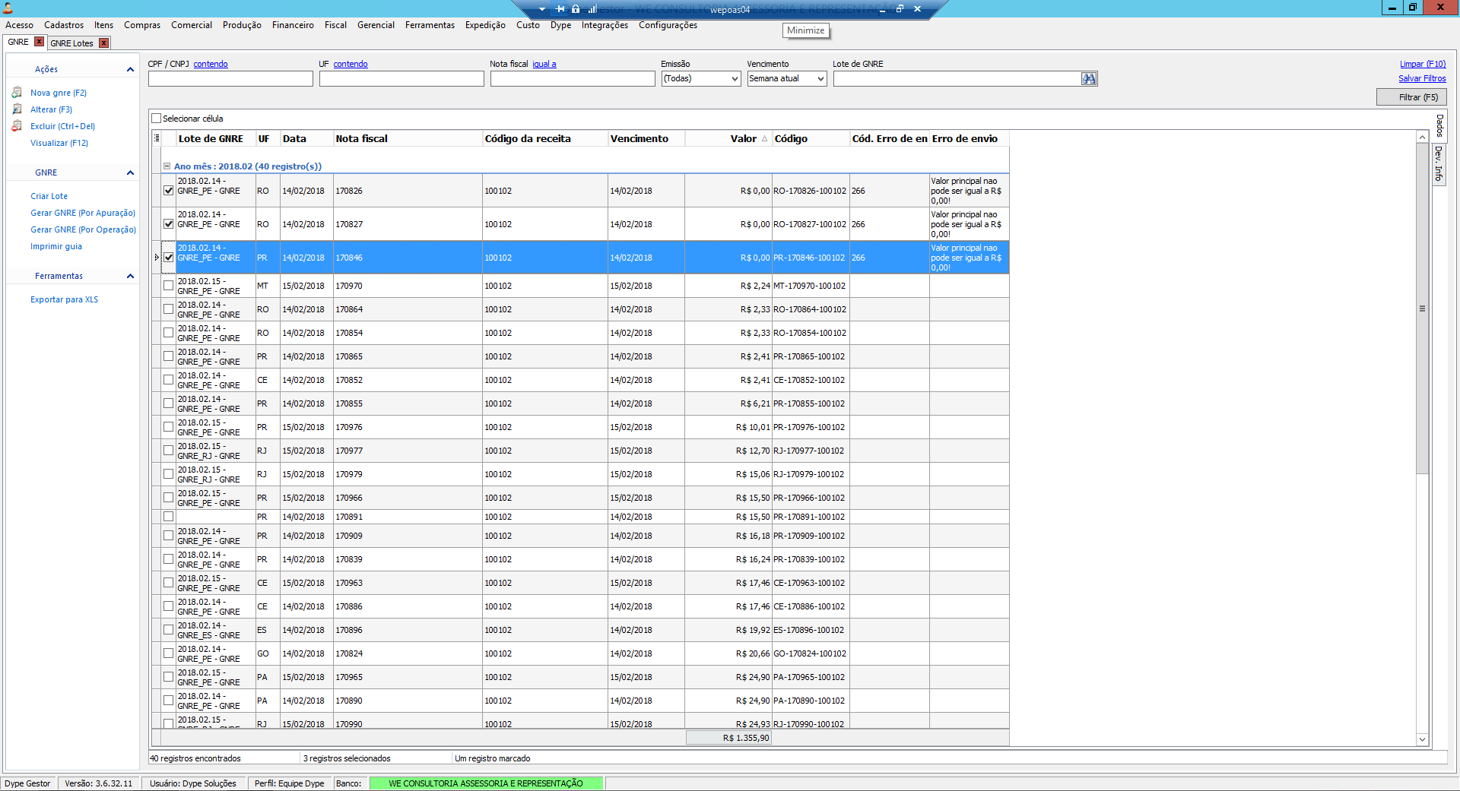Check the row for nota fiscal 170854
This screenshot has width=1460, height=791.
[169, 333]
